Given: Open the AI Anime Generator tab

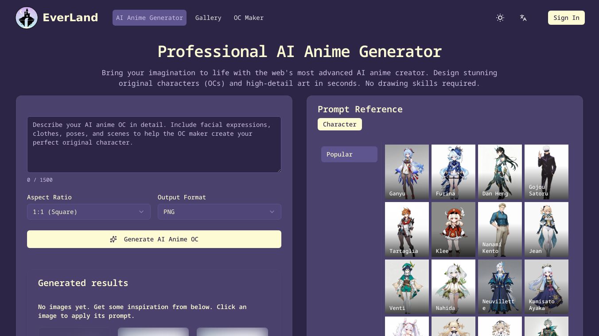Looking at the screenshot, I should (149, 18).
